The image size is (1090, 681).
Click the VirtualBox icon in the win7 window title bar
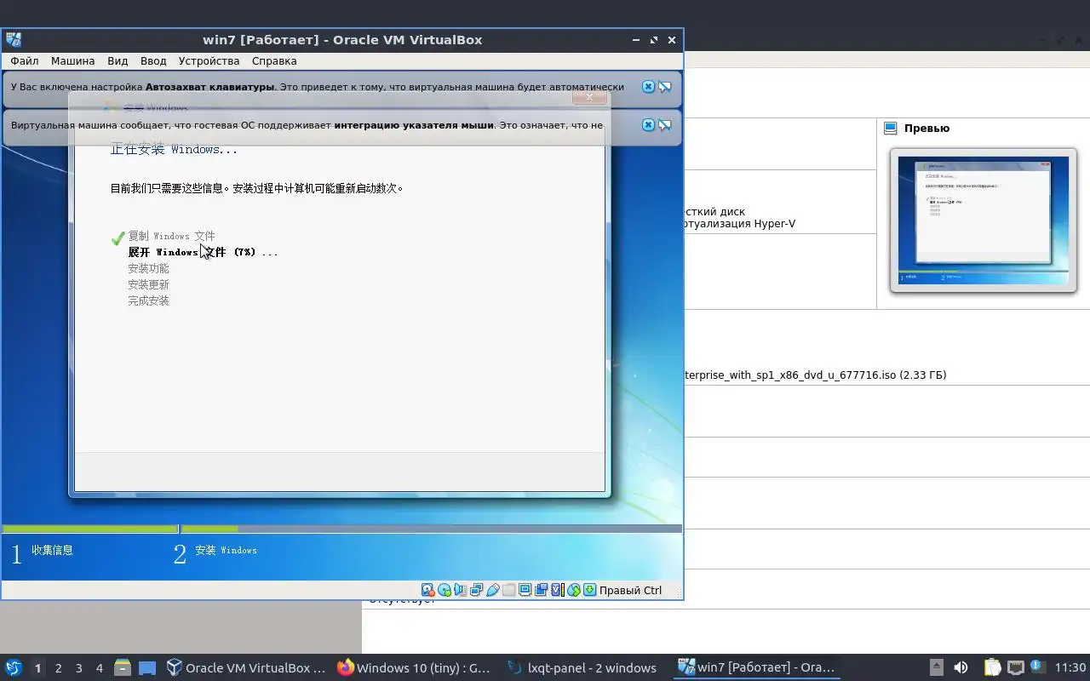pos(14,39)
